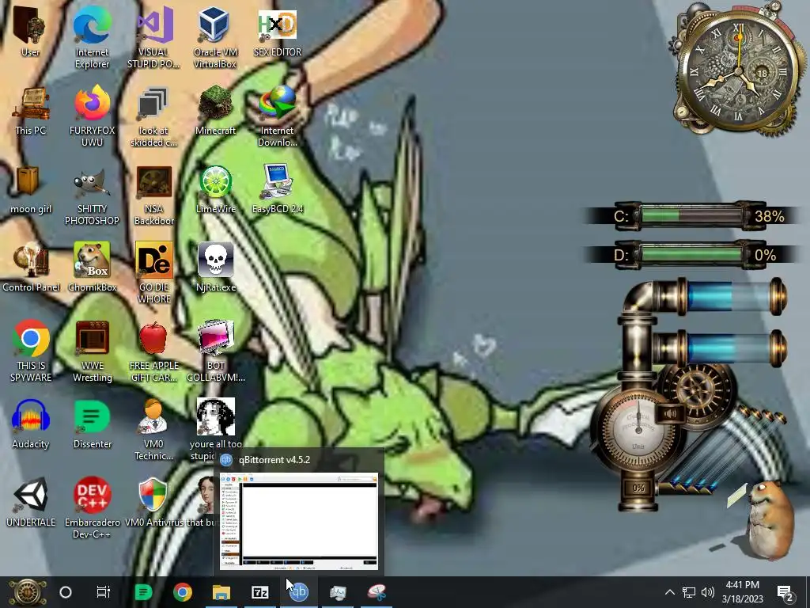Open the VM0 Technic shortcut
The width and height of the screenshot is (810, 608).
pyautogui.click(x=153, y=429)
